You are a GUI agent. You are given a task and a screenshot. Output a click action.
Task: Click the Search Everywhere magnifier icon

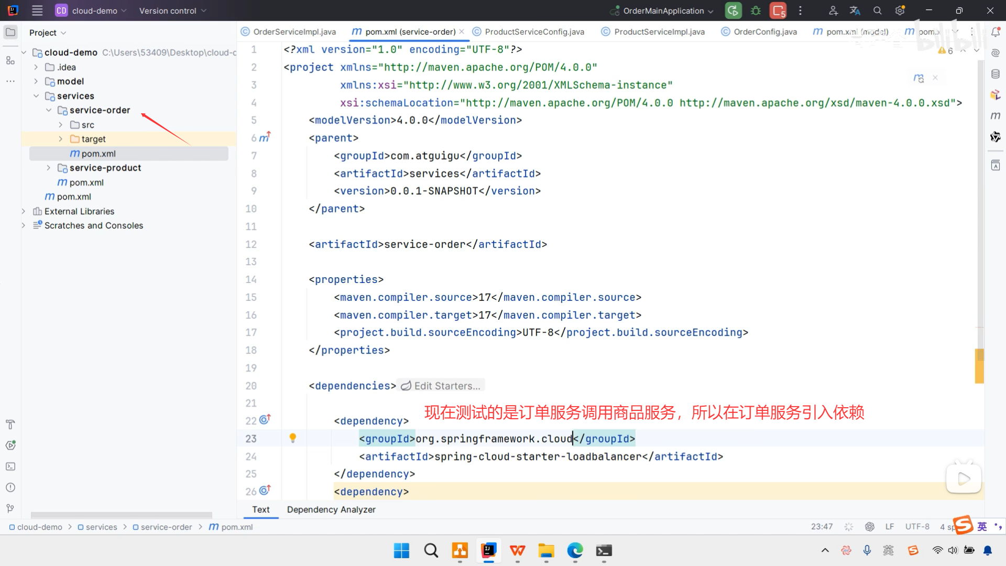[x=877, y=10]
